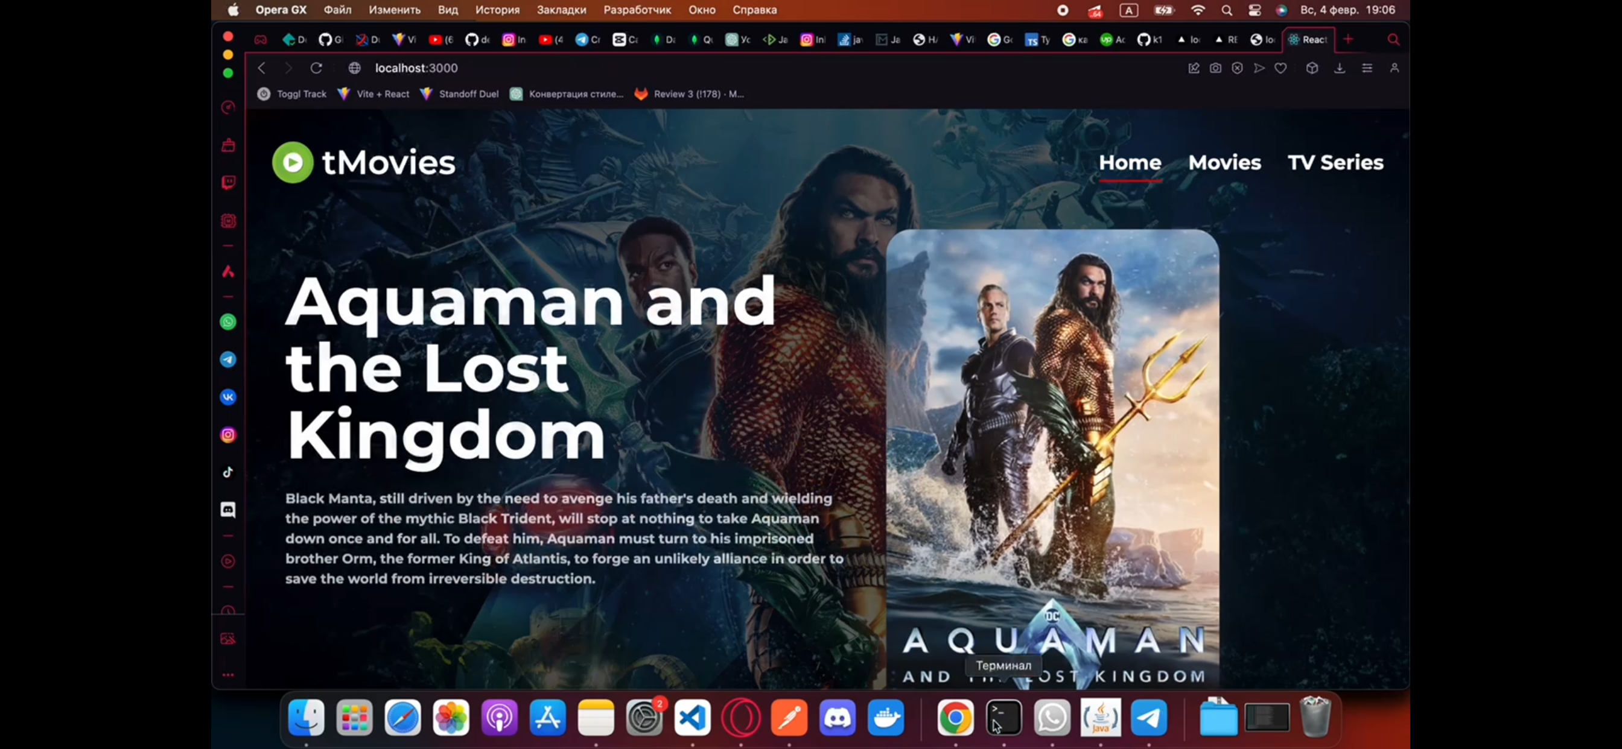The width and height of the screenshot is (1622, 749).
Task: Search tabs with the red magnifier
Action: click(x=1393, y=40)
